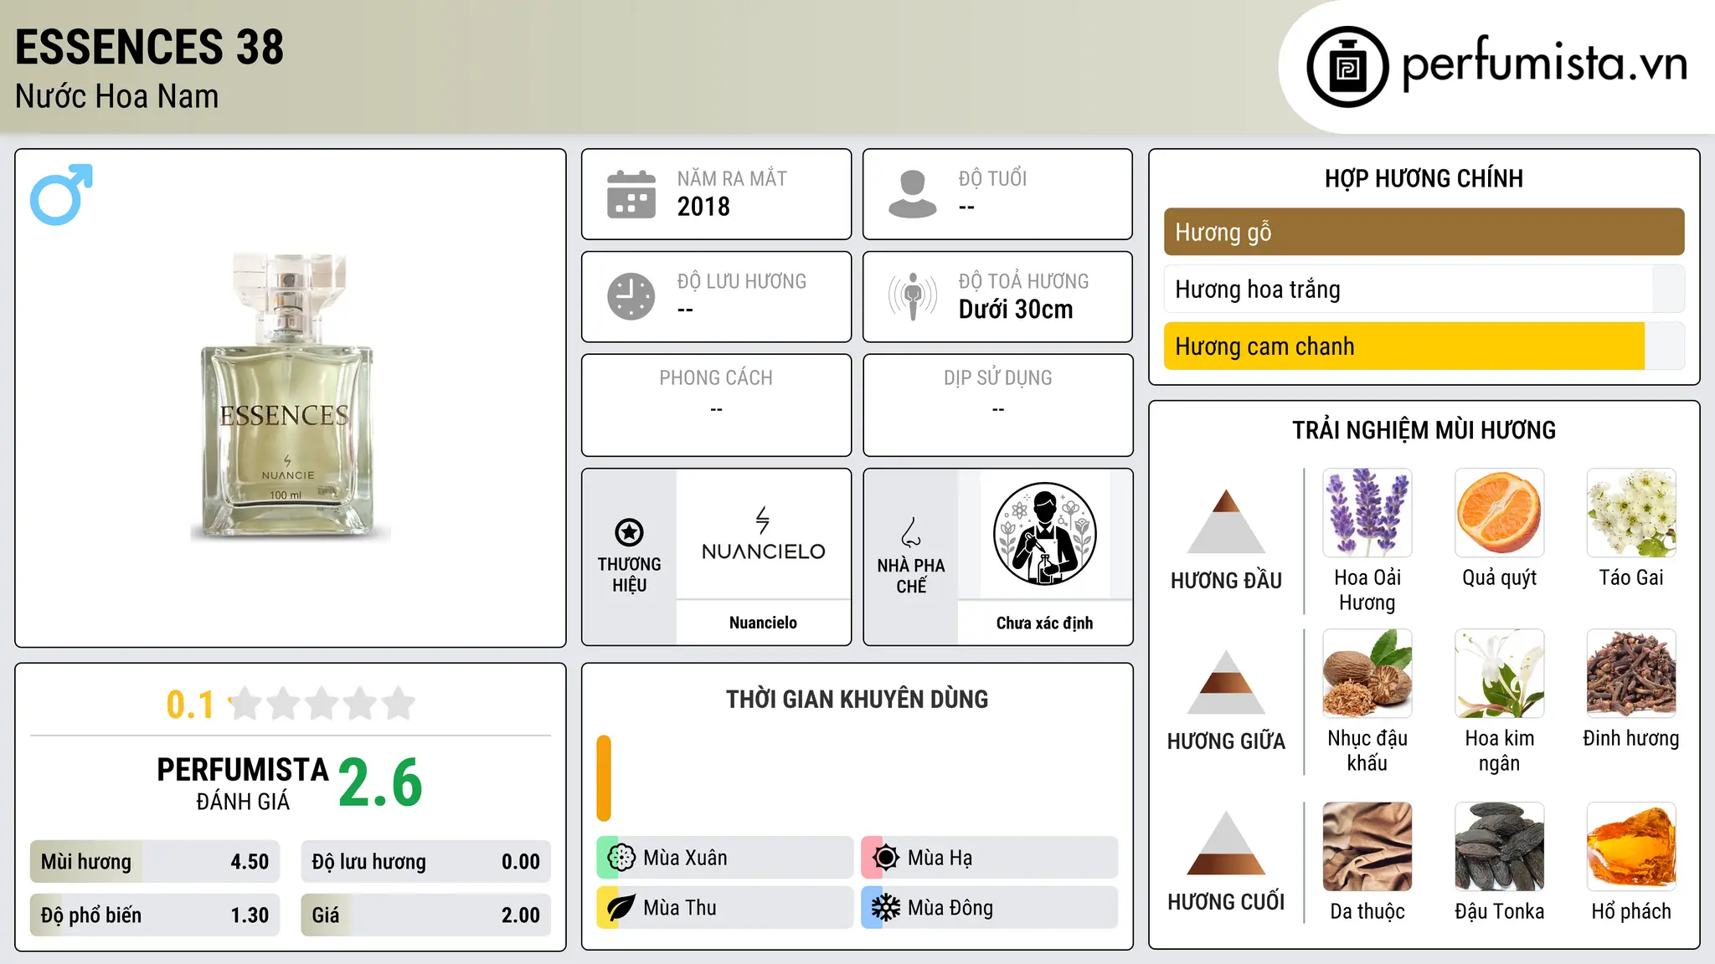Click the Nuancielo brand logo
The height and width of the screenshot is (964, 1715).
click(x=763, y=534)
